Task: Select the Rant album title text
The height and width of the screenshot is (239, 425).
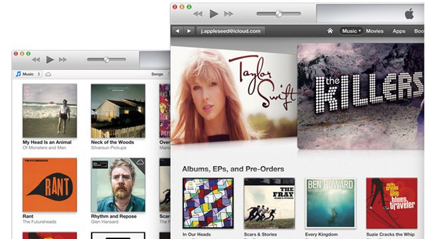Action: tap(28, 216)
